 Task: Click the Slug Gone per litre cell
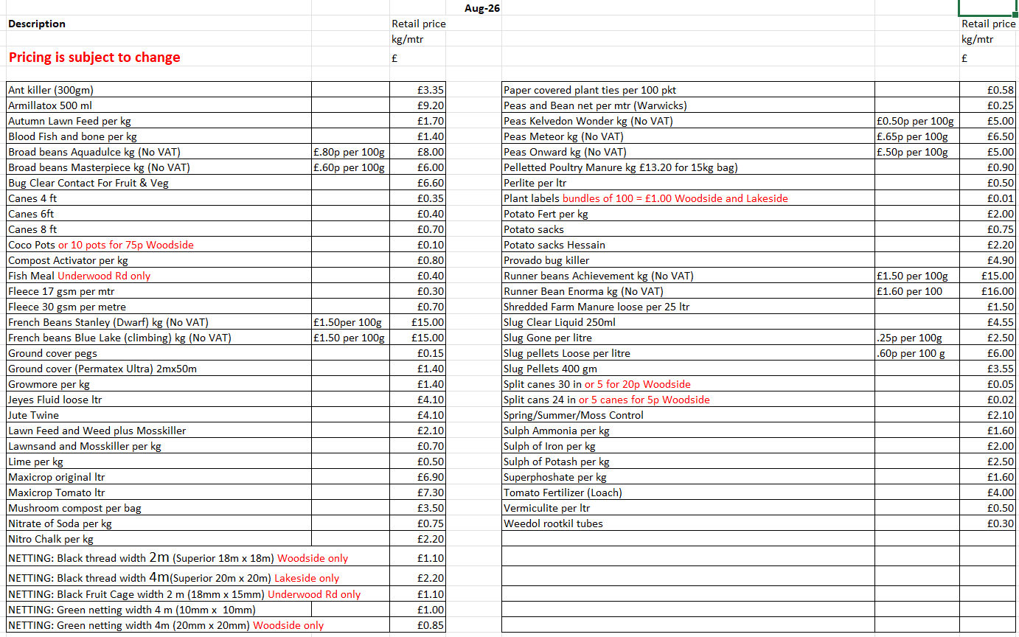[x=688, y=338]
